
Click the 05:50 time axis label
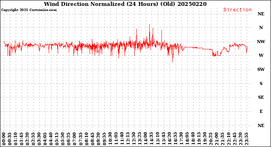[63, 139]
